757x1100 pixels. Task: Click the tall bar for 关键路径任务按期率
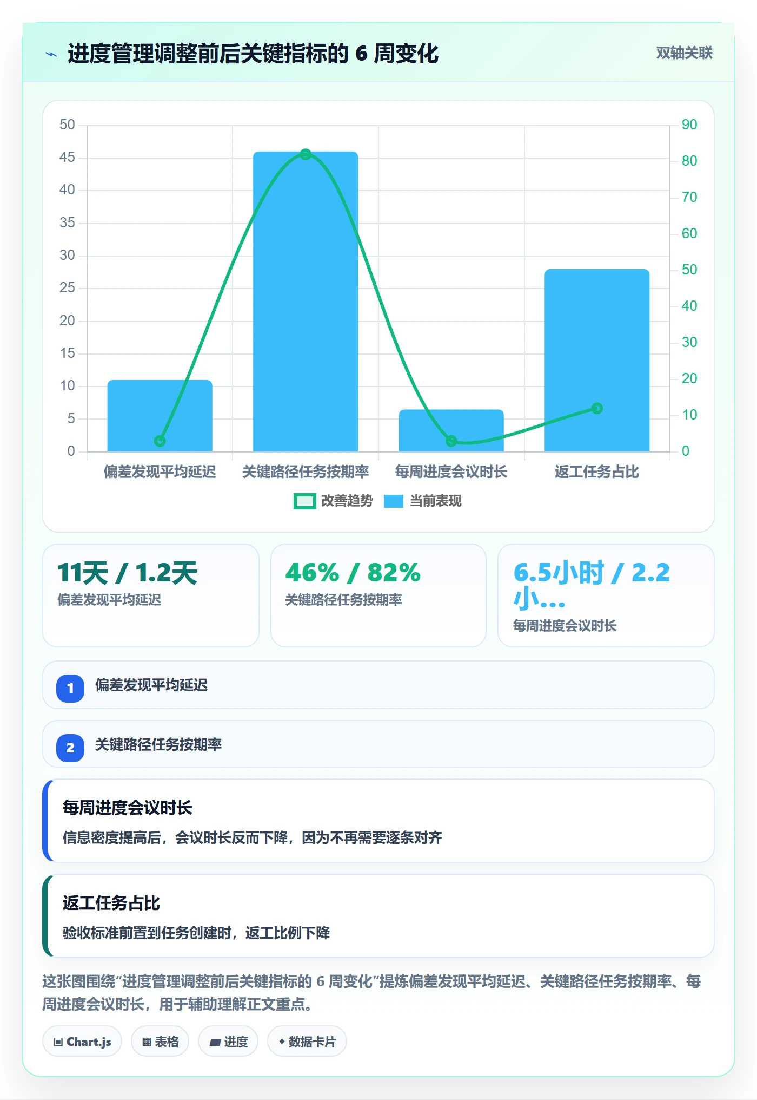[306, 302]
